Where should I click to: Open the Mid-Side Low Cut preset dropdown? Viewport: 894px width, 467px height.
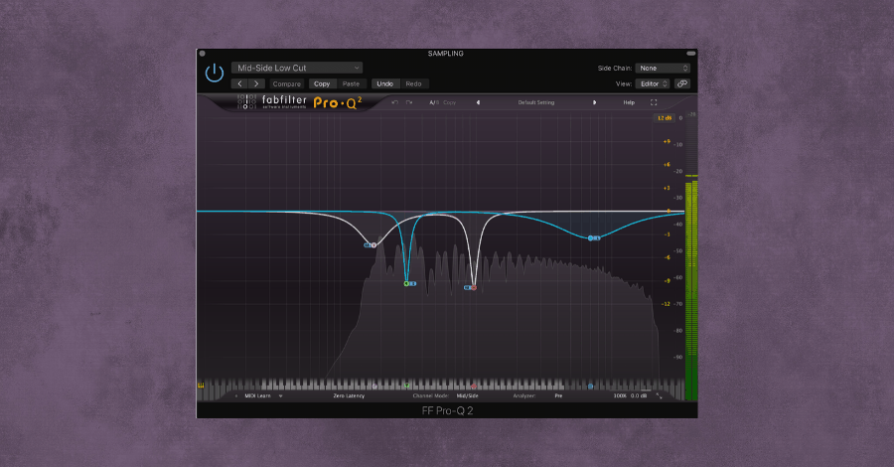296,68
